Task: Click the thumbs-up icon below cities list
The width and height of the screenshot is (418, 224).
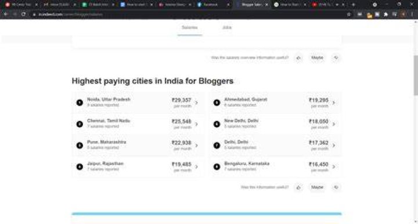Action: point(298,187)
